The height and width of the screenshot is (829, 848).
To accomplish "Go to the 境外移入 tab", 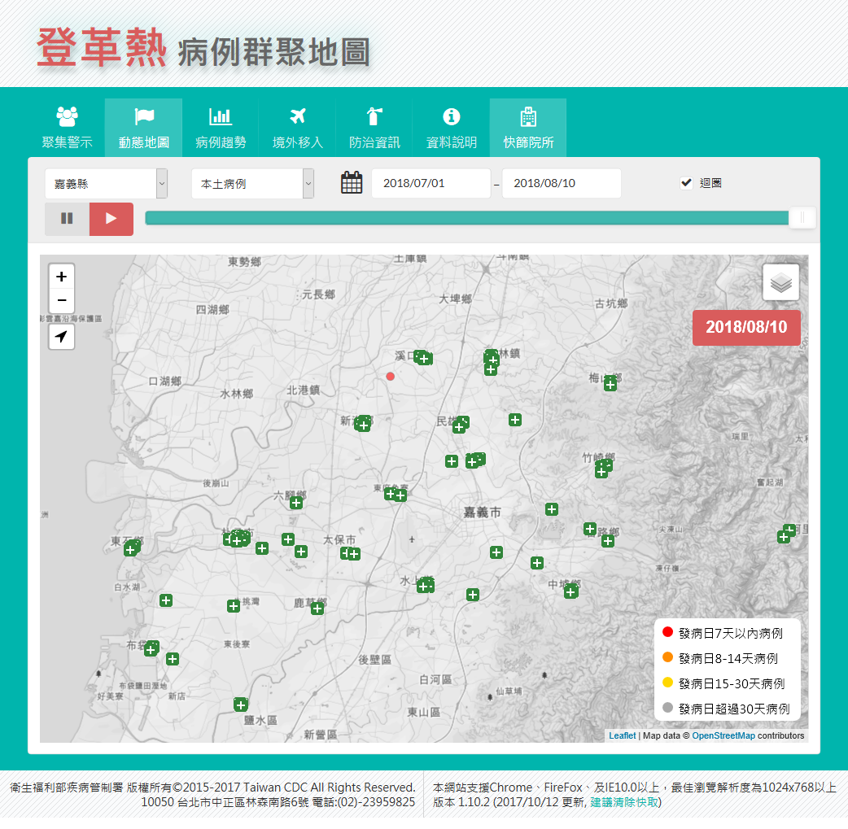I will coord(297,129).
